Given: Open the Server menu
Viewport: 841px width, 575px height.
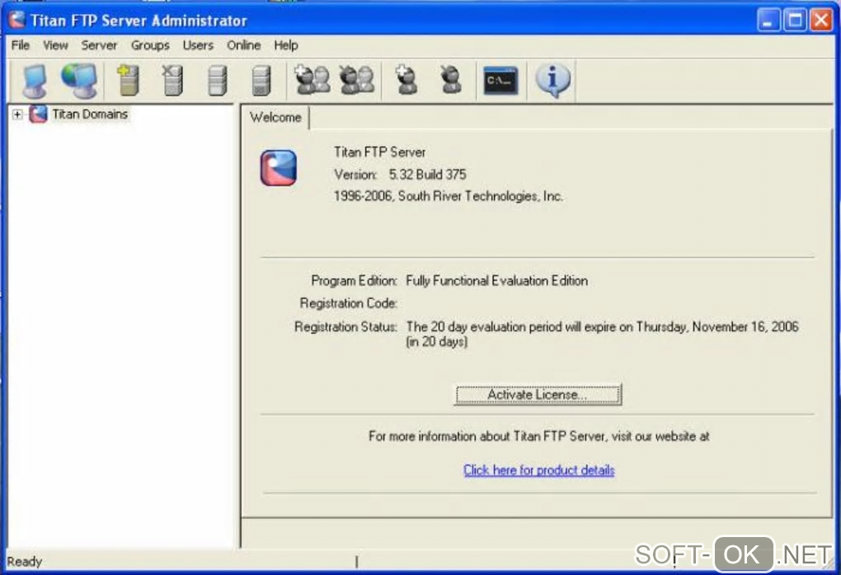Looking at the screenshot, I should pyautogui.click(x=99, y=45).
